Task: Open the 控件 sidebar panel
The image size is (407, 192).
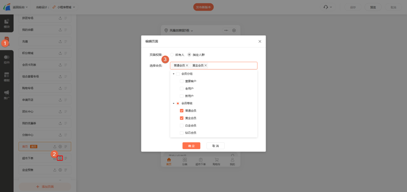Action: (x=7, y=59)
